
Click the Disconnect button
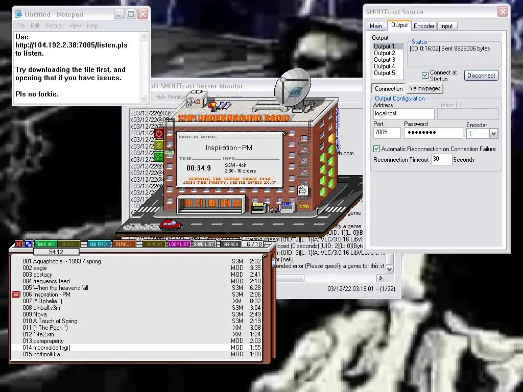[x=481, y=76]
